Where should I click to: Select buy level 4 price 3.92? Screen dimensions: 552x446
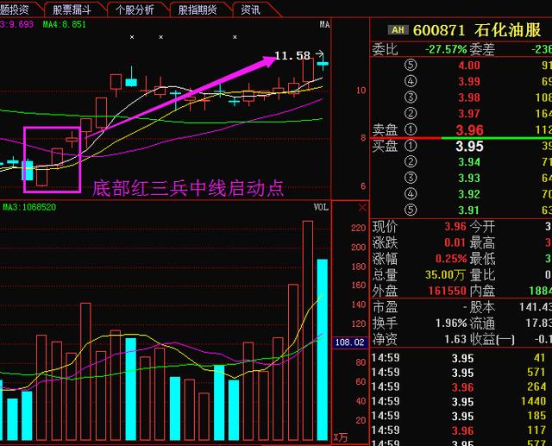tap(469, 194)
